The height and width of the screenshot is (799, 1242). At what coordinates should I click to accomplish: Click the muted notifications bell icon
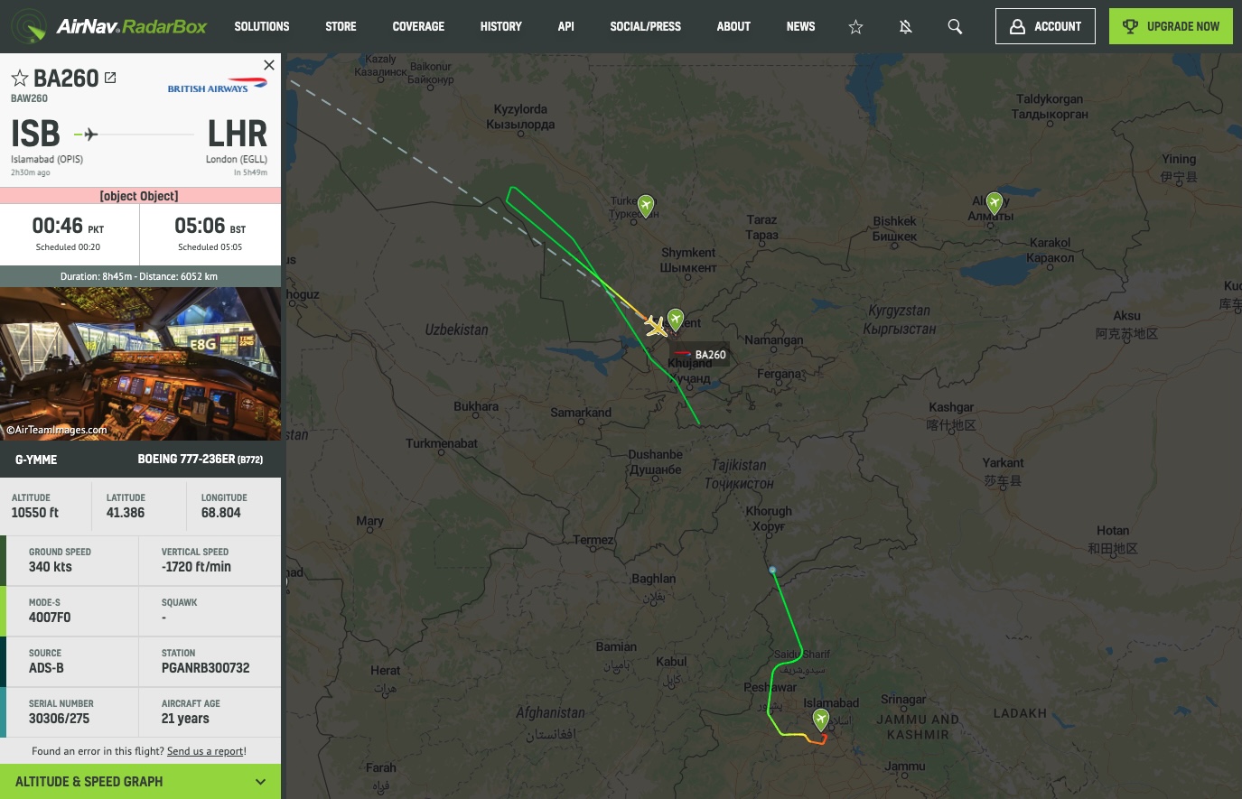pos(905,27)
